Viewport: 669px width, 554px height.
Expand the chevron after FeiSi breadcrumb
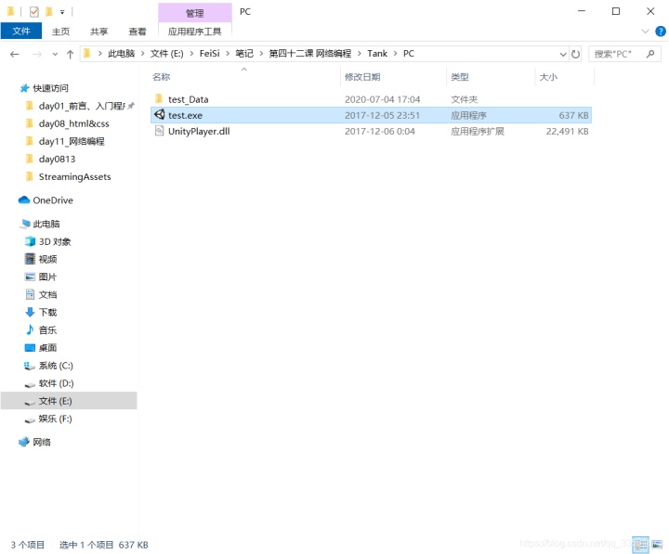(x=228, y=54)
